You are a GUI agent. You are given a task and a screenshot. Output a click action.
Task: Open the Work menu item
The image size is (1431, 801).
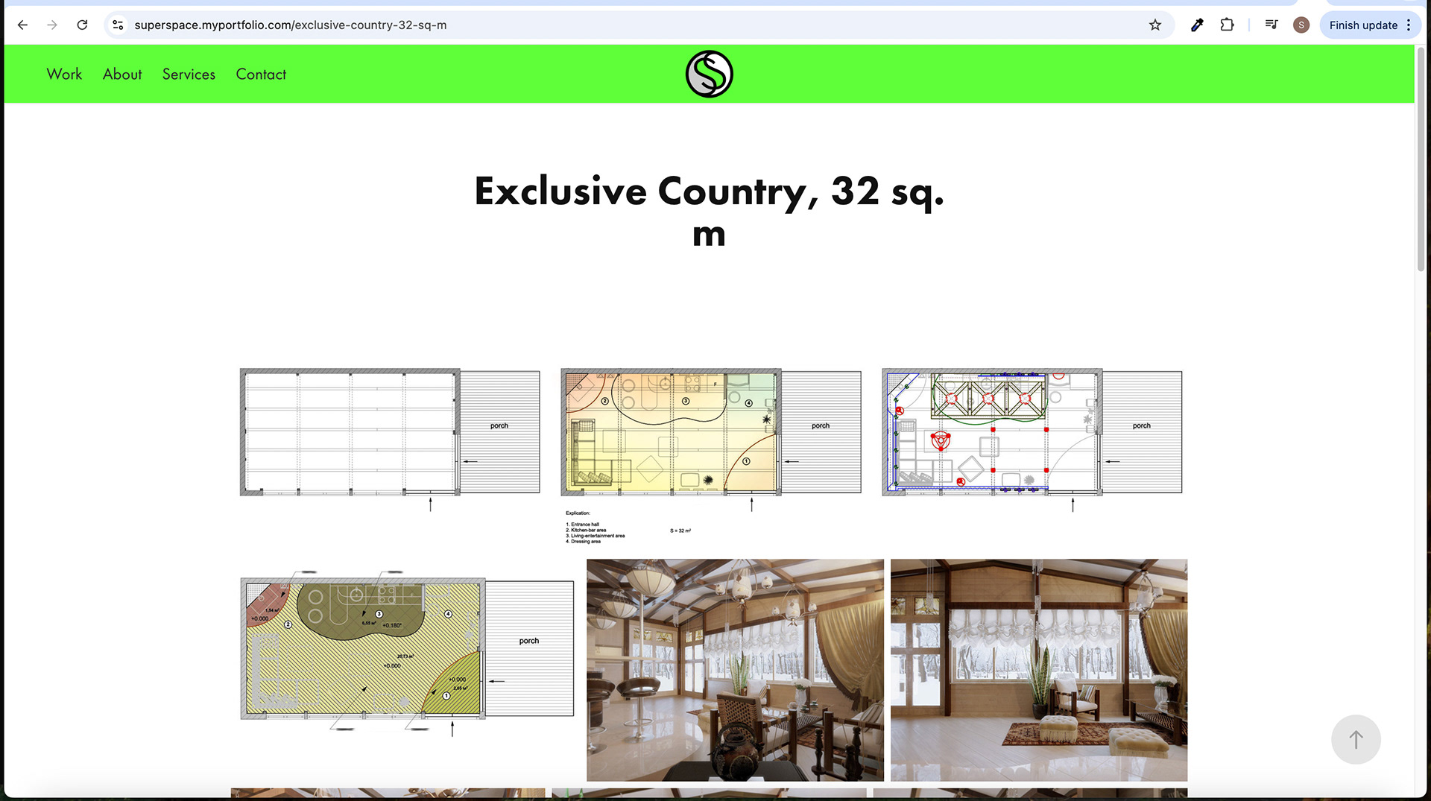[64, 74]
